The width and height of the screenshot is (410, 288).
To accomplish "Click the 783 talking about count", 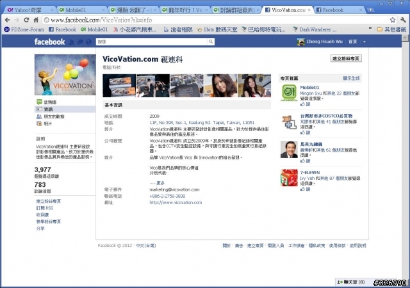I will click(x=40, y=185).
